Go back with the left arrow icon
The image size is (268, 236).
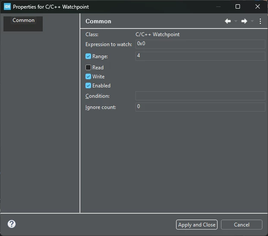coord(228,21)
